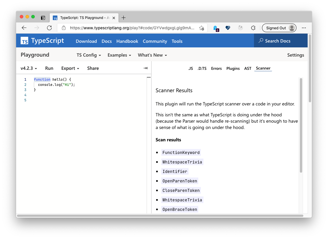Open the browser extensions puzzle icon
The width and height of the screenshot is (328, 239).
click(253, 28)
